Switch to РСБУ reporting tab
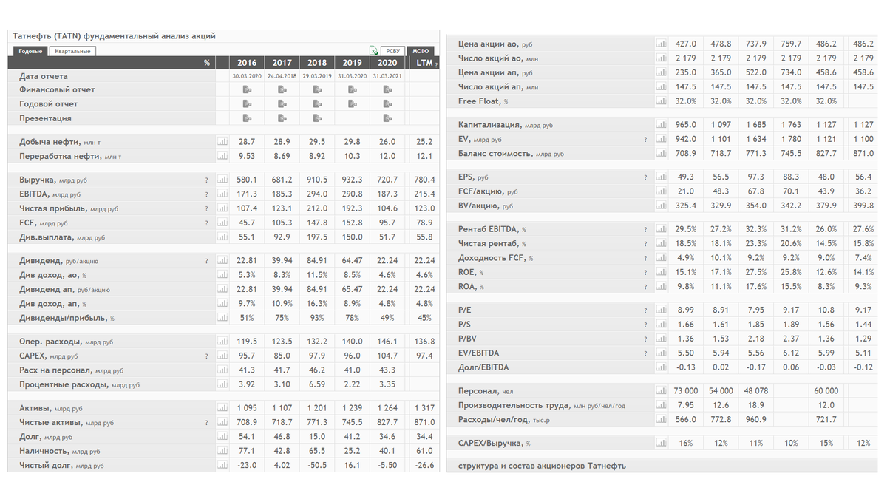The height and width of the screenshot is (499, 887). (393, 51)
